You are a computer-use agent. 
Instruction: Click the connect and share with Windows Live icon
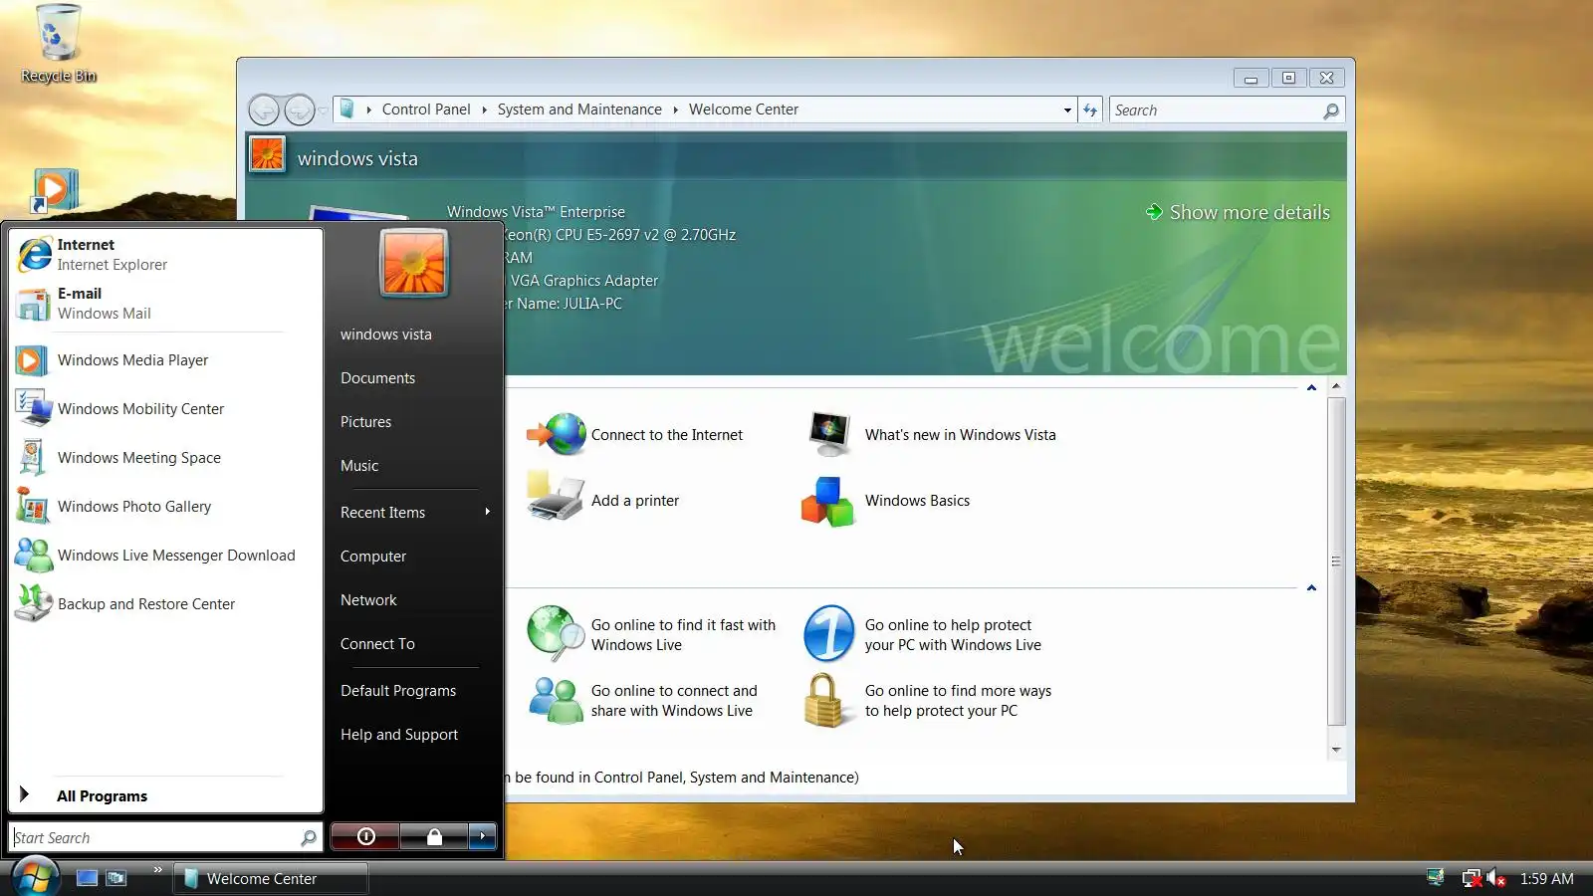(556, 700)
